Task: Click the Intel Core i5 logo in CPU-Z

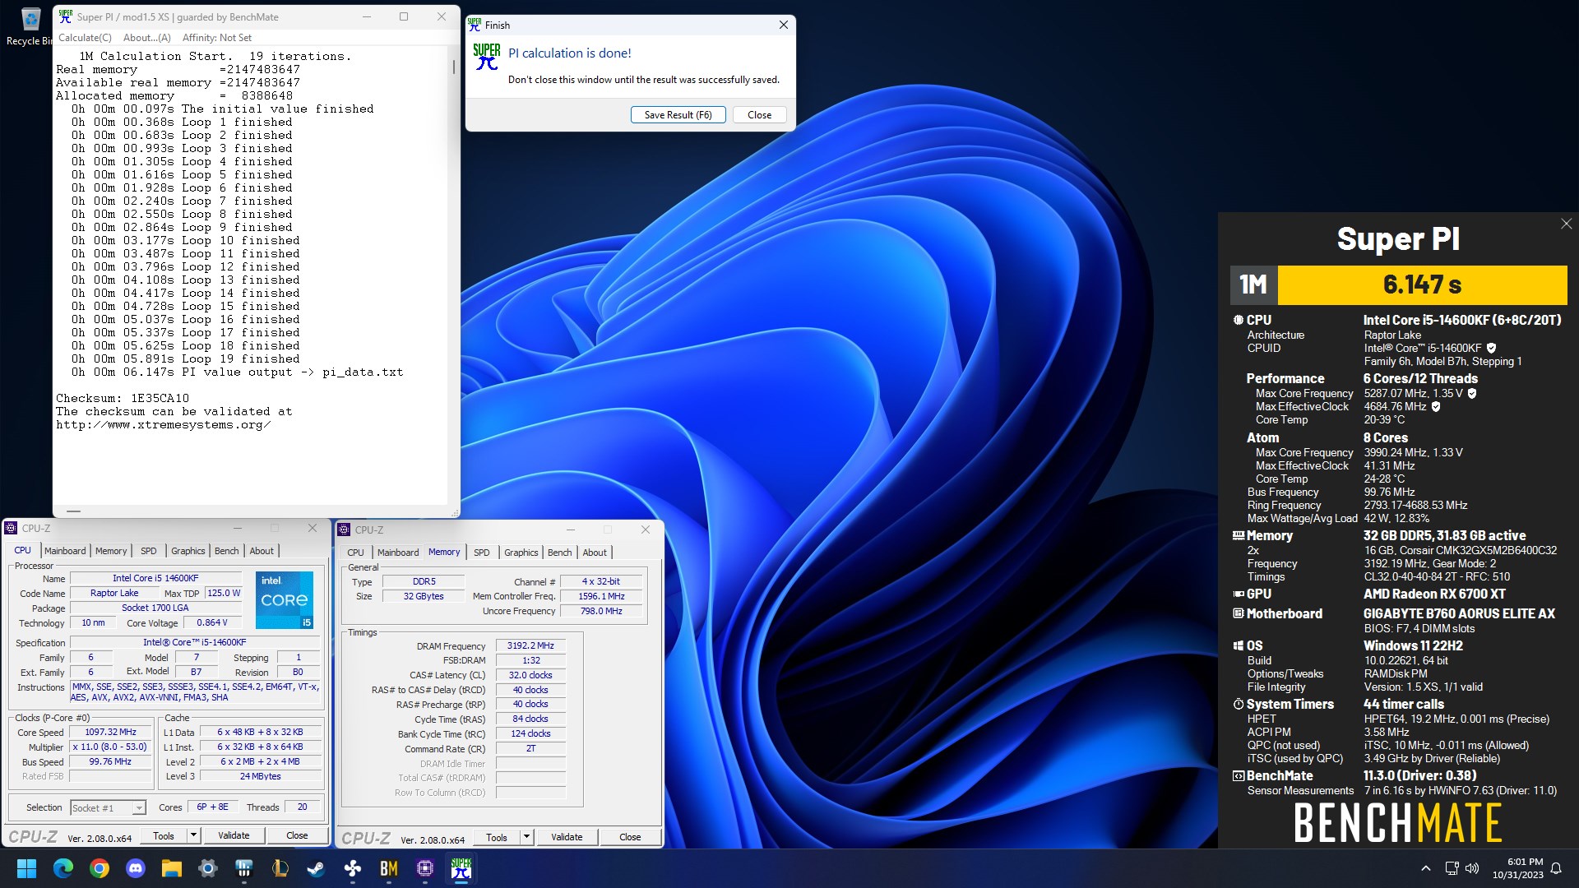Action: (285, 599)
